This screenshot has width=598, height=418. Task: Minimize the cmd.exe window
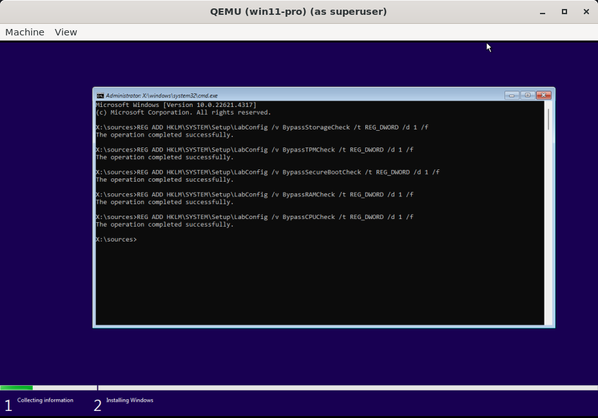[x=512, y=95]
